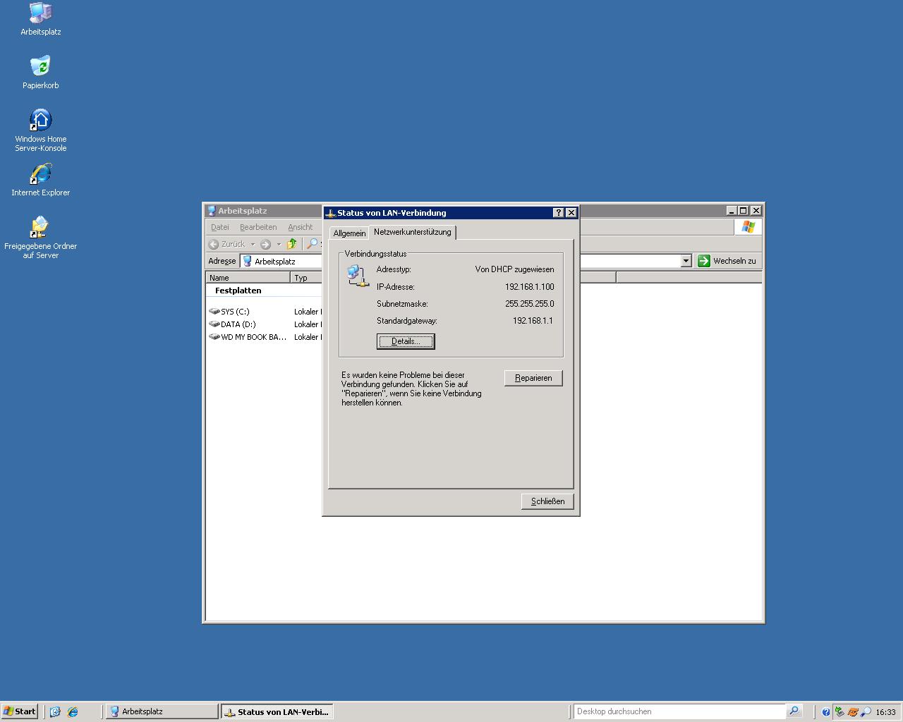The image size is (903, 722).
Task: Switch to the Allgemein tab
Action: click(349, 233)
